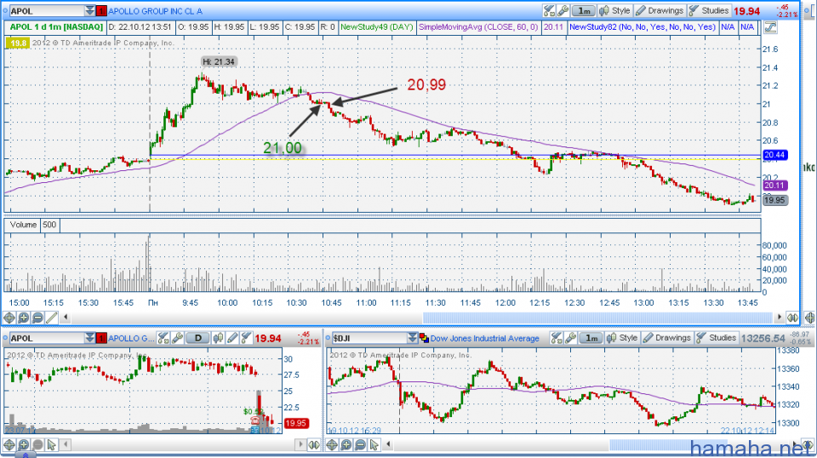Click the main chart horizontal scrollbar thumb
The height and width of the screenshot is (458, 817).
click(x=597, y=317)
